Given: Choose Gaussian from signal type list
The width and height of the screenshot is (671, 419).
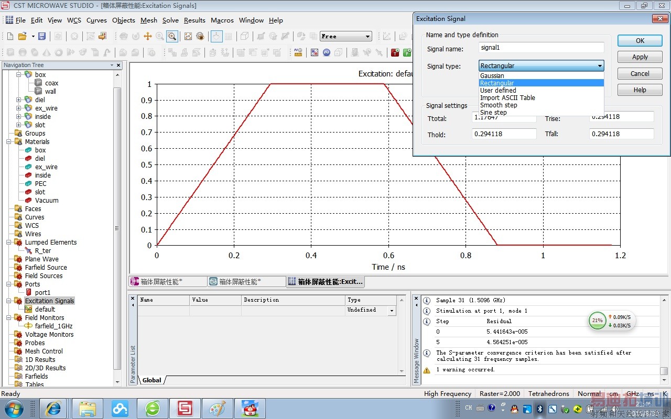Looking at the screenshot, I should (x=492, y=76).
